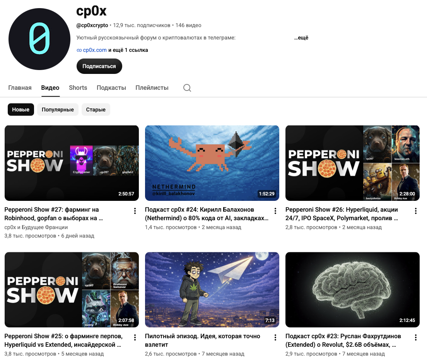
Task: Open the Shorts tab
Action: point(78,88)
